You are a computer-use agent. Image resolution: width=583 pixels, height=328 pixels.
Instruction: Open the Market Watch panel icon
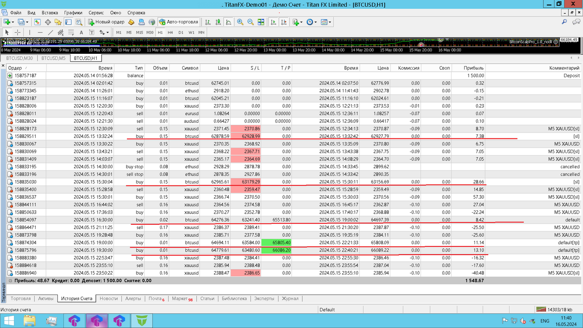[x=38, y=22]
